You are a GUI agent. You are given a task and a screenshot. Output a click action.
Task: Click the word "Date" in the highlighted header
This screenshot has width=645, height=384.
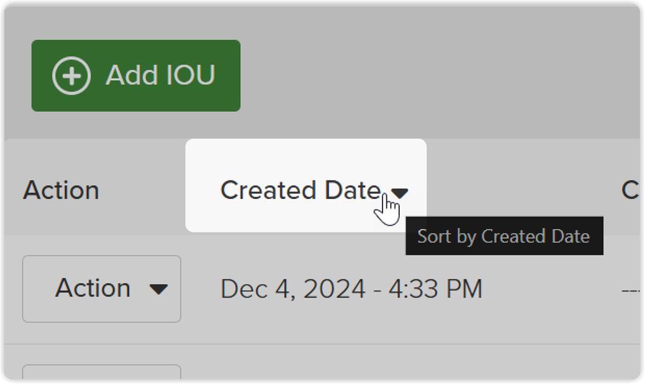tap(352, 190)
